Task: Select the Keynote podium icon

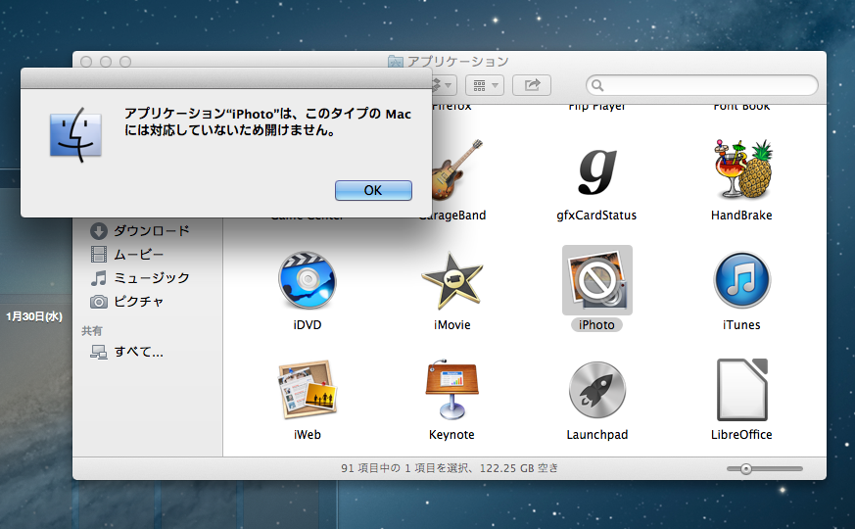Action: pyautogui.click(x=451, y=389)
